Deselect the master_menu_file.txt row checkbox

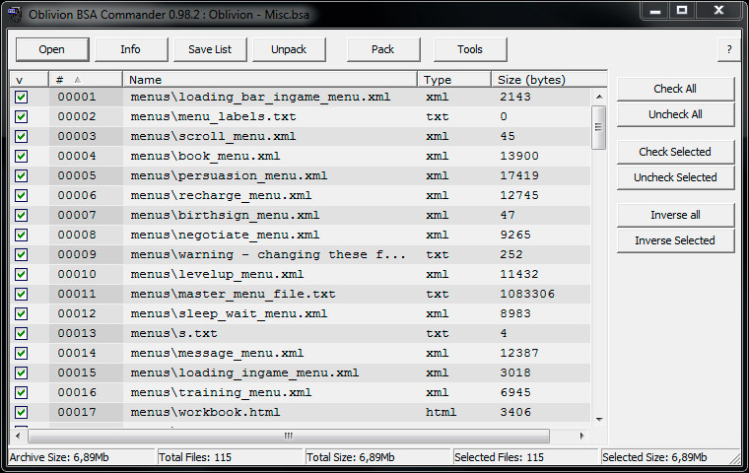pyautogui.click(x=22, y=294)
